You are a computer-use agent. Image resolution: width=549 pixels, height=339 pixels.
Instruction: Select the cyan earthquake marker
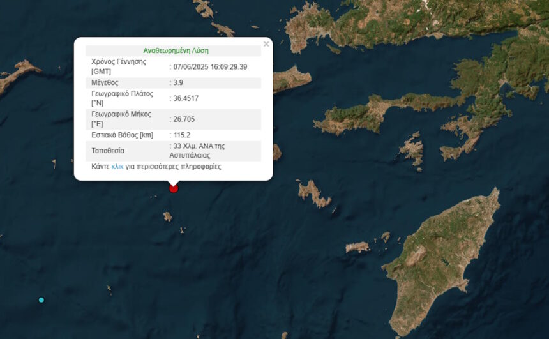[41, 300]
